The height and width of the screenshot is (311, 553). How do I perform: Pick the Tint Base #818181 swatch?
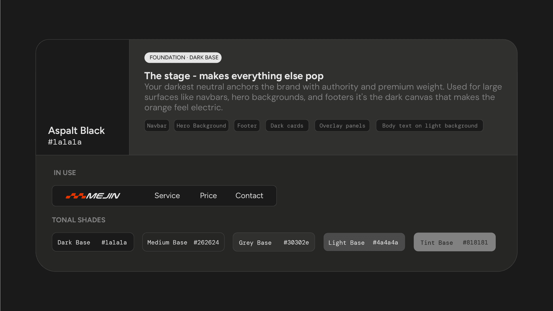click(455, 242)
